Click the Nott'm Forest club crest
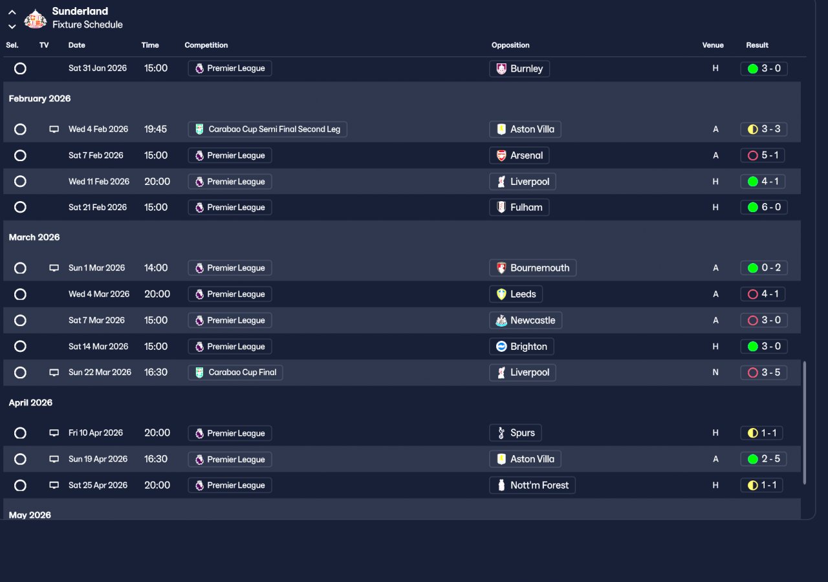 (x=501, y=485)
